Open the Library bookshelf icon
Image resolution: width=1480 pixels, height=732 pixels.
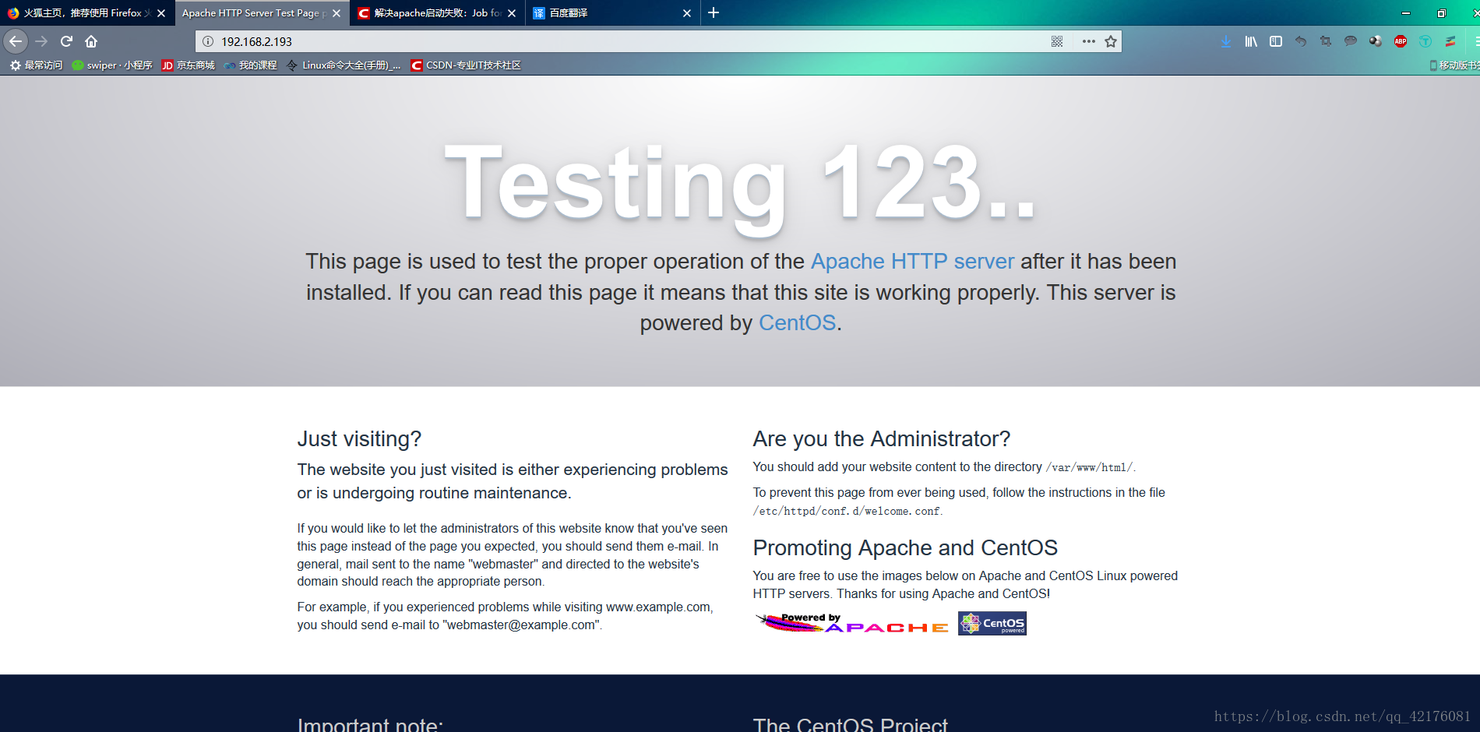click(1251, 41)
